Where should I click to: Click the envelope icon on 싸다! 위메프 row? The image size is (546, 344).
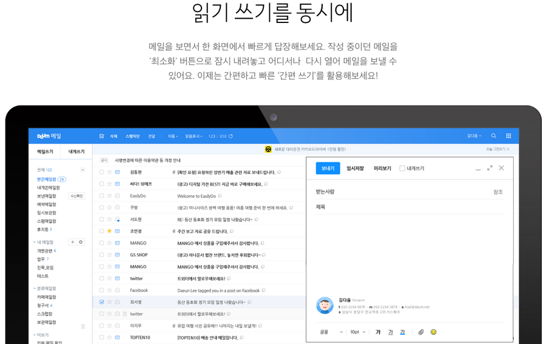tap(117, 184)
